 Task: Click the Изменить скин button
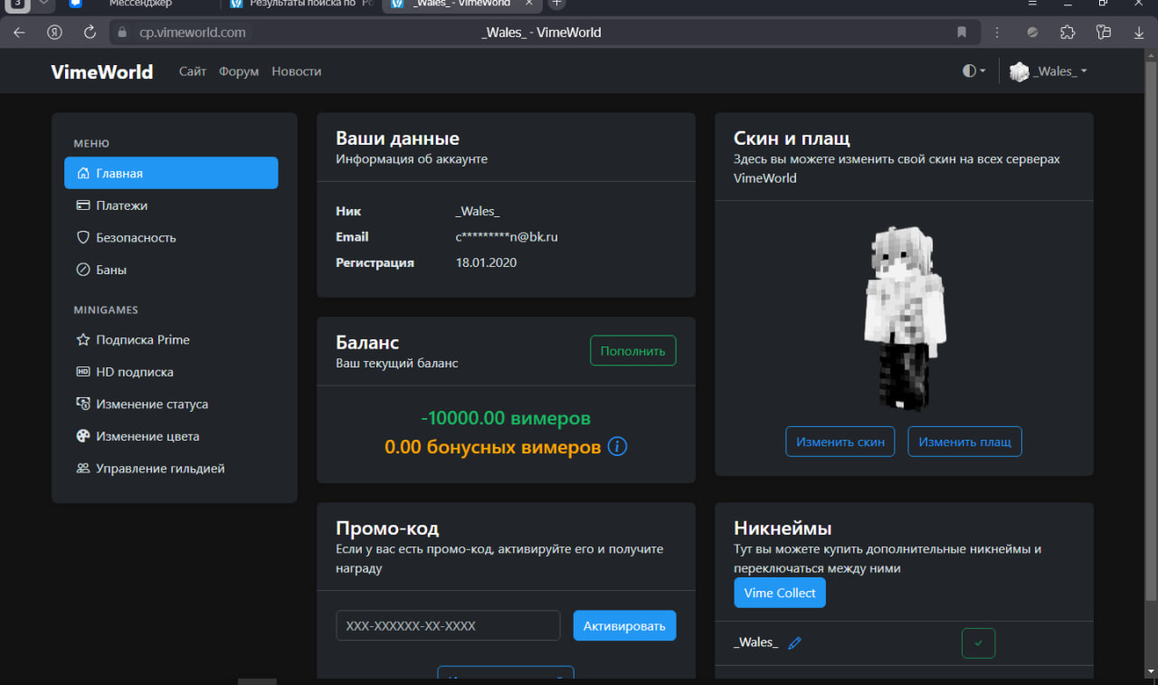tap(840, 442)
